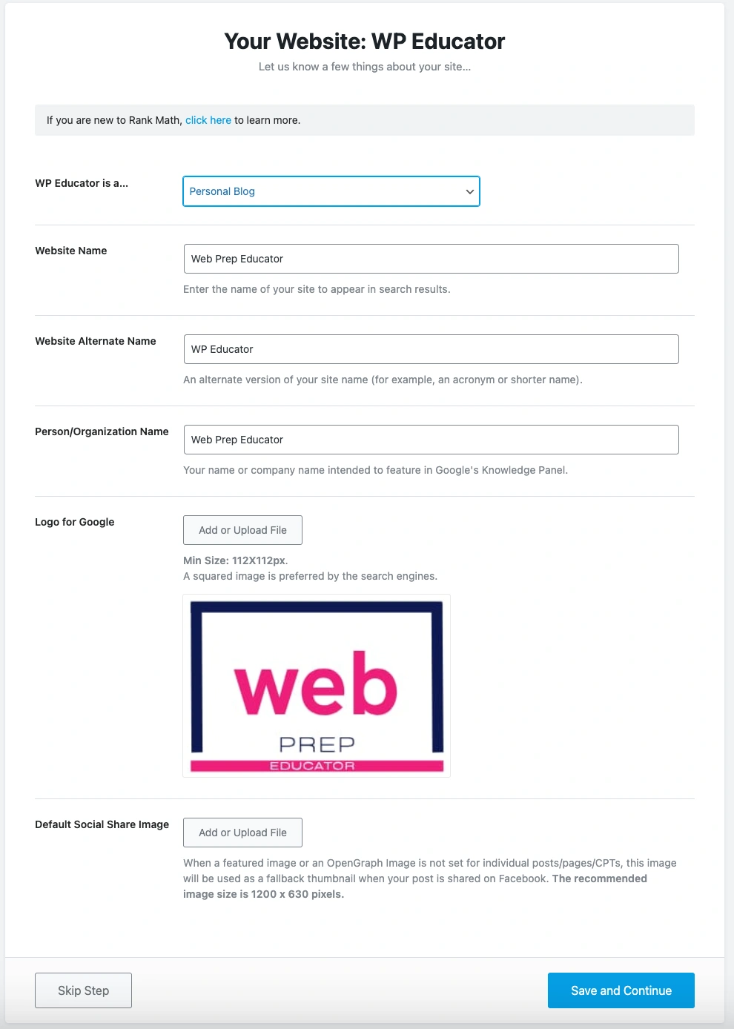Click the 'WP Educator is a...' label

(82, 183)
